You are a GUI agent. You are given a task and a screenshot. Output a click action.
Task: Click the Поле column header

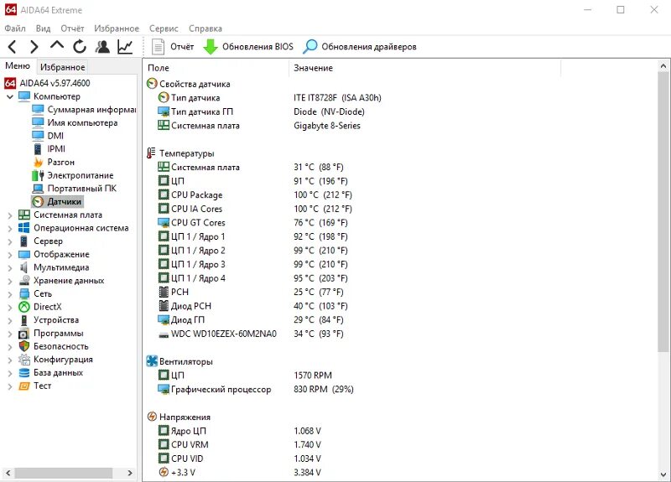click(x=216, y=68)
